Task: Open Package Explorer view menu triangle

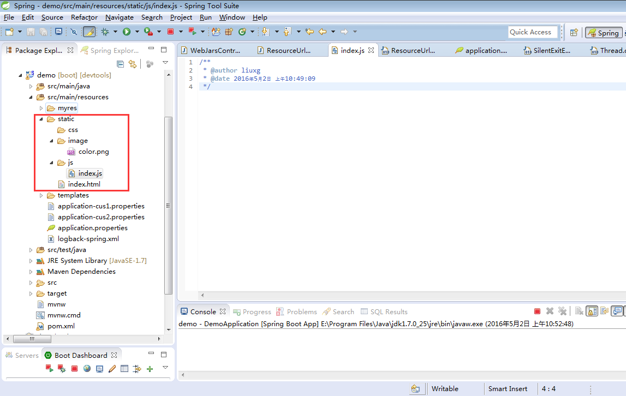Action: point(165,63)
